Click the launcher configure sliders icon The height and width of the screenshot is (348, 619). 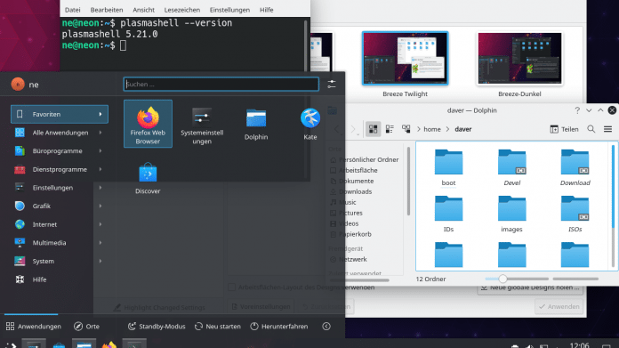tap(332, 85)
